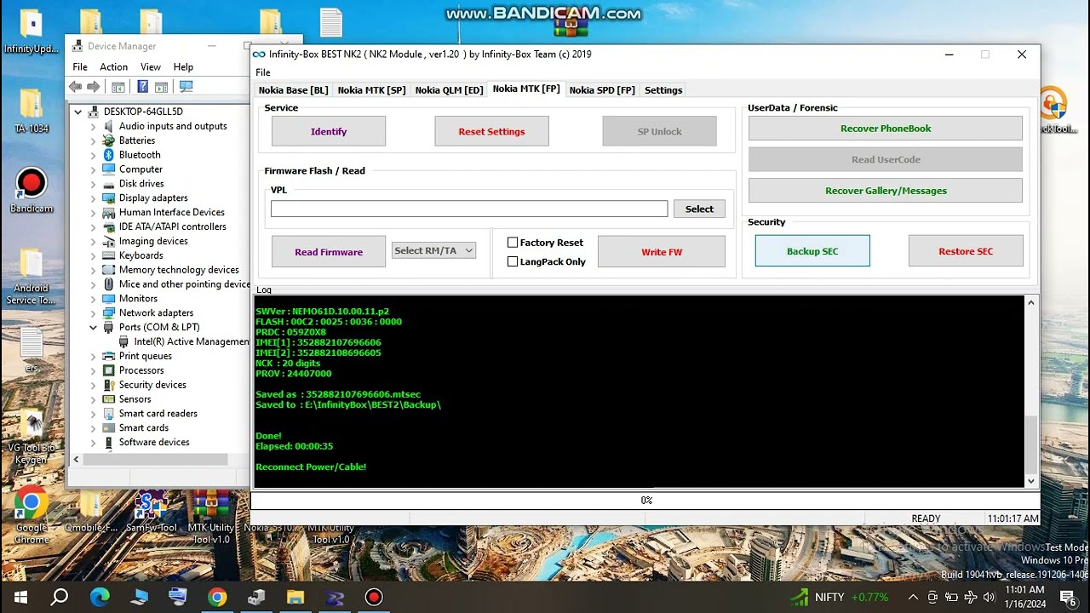Click the Recover PhoneBook button
This screenshot has height=613, width=1090.
point(886,129)
